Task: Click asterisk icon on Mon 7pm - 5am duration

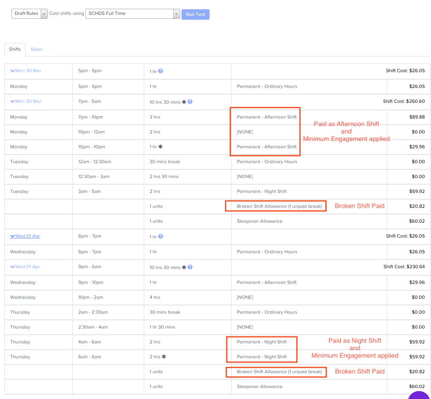Action: tap(184, 102)
